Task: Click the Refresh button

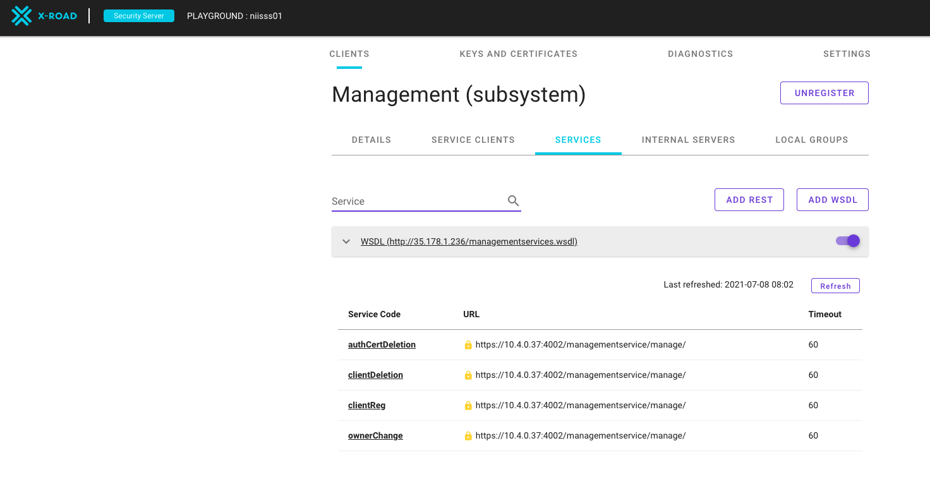Action: click(835, 286)
